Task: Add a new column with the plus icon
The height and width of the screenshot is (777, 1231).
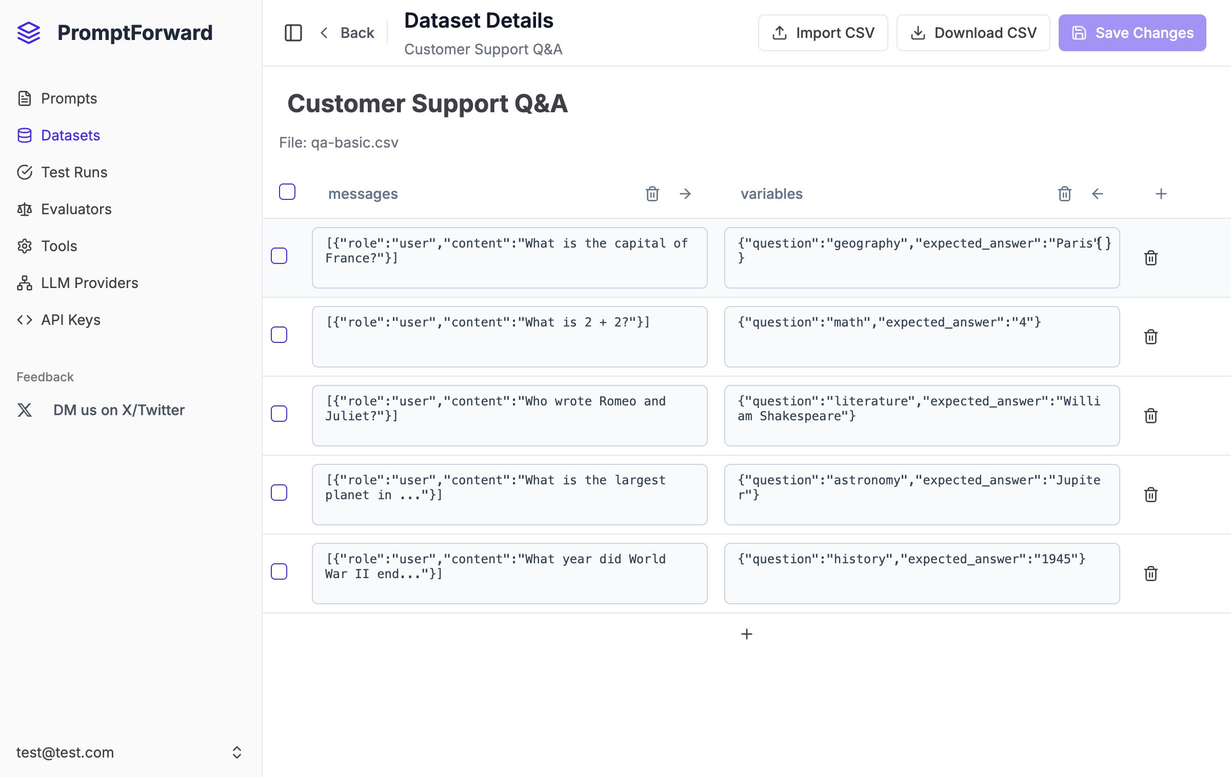Action: click(1161, 194)
